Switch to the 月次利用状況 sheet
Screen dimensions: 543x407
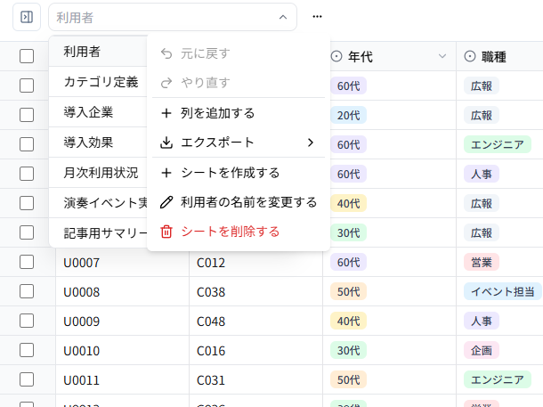(x=98, y=173)
